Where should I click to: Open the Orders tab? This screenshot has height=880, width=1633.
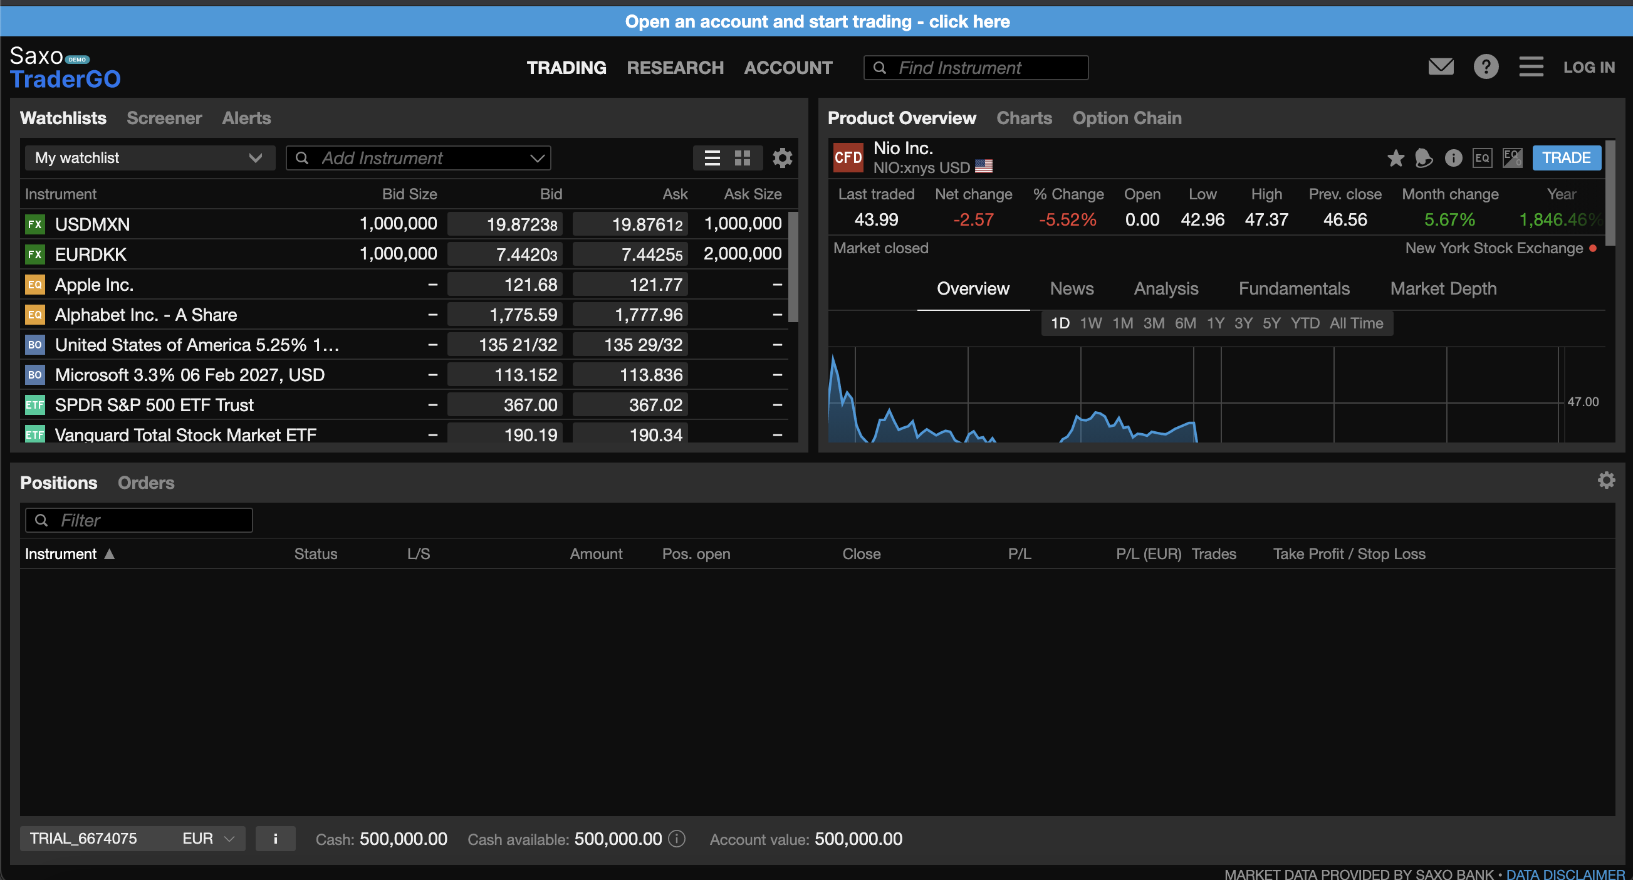[146, 483]
